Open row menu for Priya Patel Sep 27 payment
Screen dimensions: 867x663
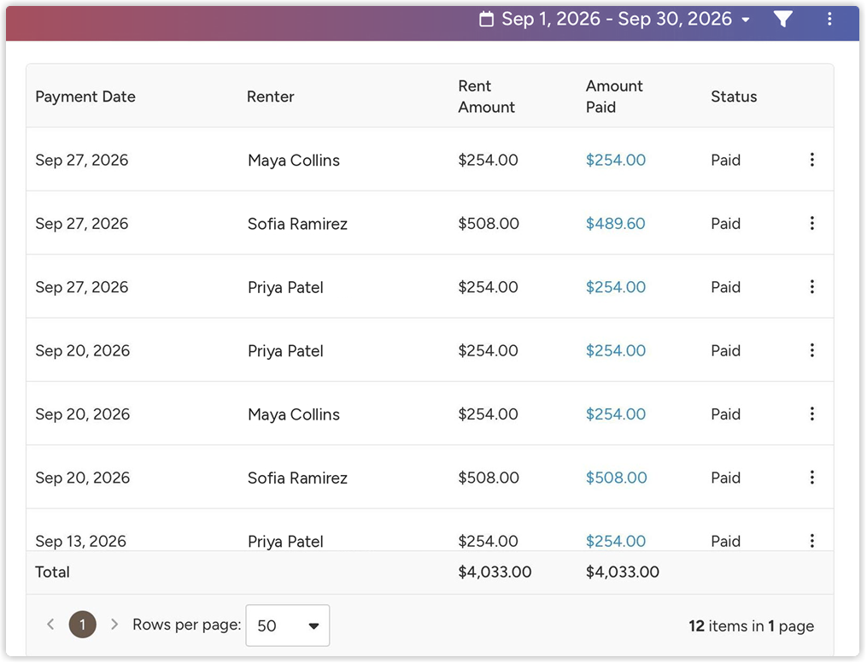811,287
